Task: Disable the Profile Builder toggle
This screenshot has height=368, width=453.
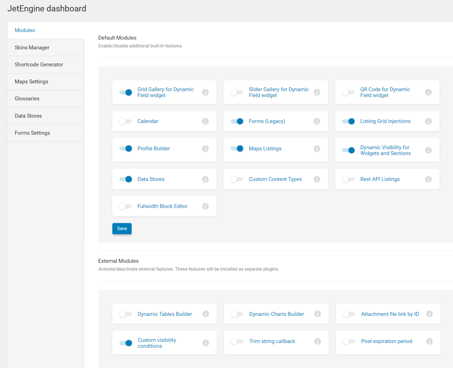Action: tap(125, 148)
